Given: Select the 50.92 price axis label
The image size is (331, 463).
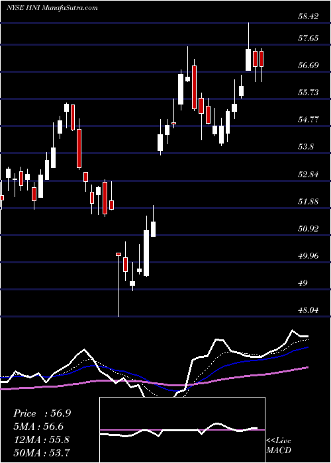Looking at the screenshot, I should pos(308,228).
